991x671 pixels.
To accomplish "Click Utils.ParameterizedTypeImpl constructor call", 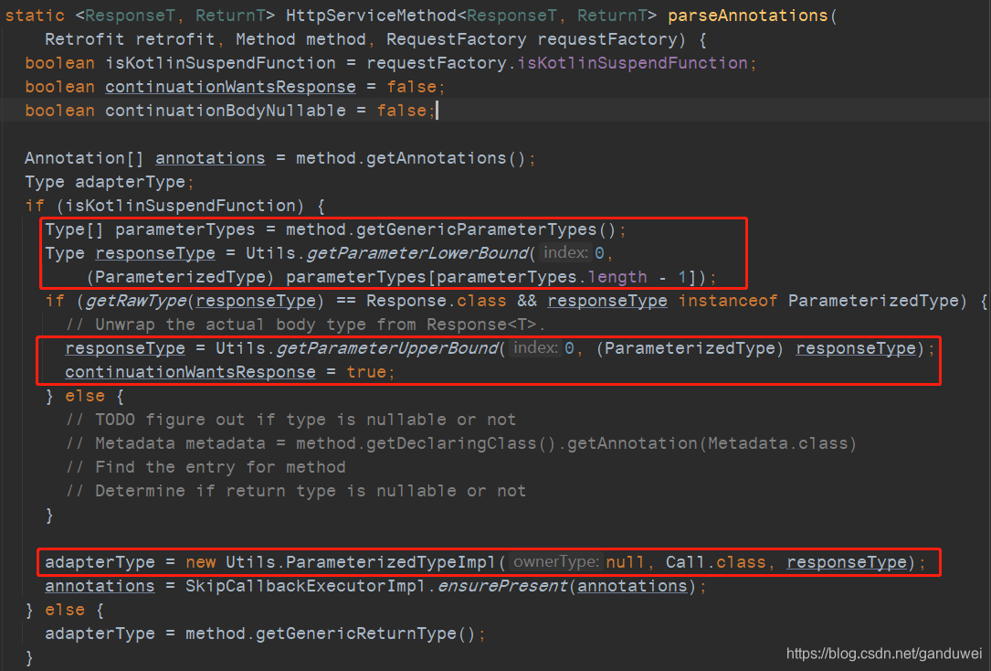I will pos(360,562).
